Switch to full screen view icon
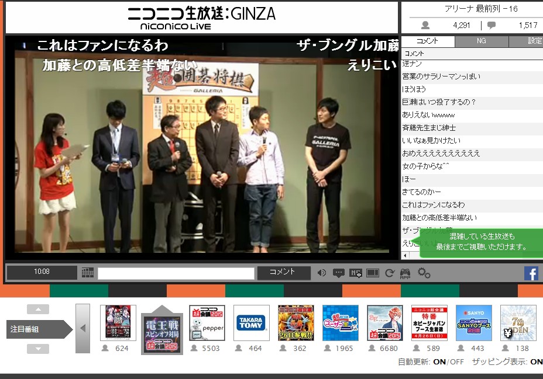The width and height of the screenshot is (543, 379). [x=373, y=273]
